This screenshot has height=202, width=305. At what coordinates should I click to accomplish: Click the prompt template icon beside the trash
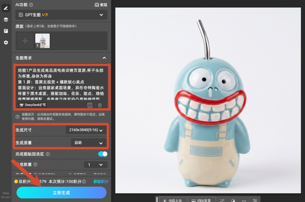tap(90, 105)
